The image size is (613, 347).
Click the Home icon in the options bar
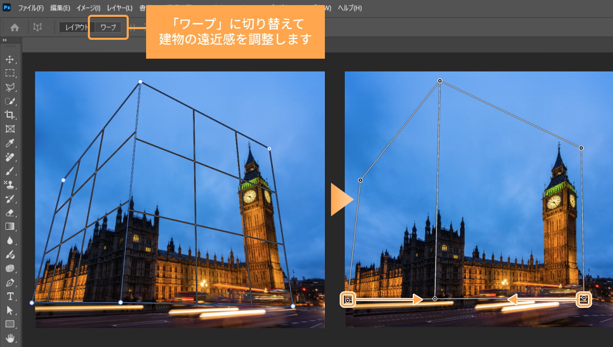(14, 27)
